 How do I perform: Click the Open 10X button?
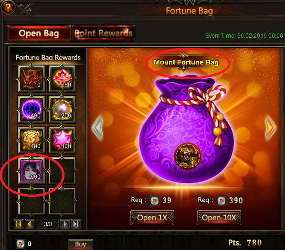[x=219, y=218]
